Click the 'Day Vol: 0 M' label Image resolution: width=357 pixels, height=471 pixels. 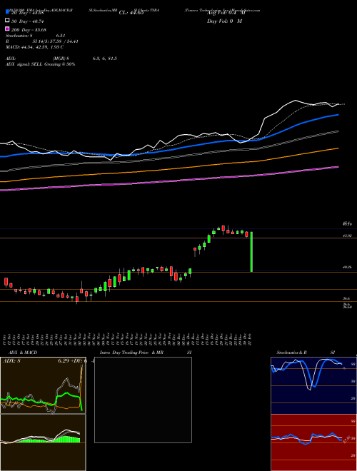click(x=225, y=21)
